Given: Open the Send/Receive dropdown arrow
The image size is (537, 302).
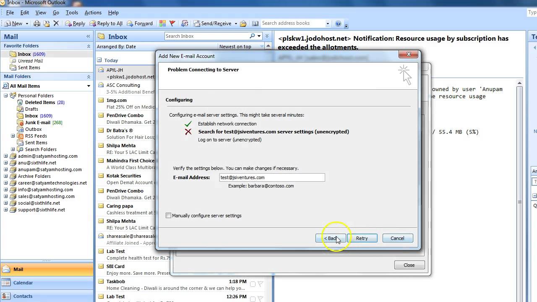Looking at the screenshot, I should [x=236, y=23].
